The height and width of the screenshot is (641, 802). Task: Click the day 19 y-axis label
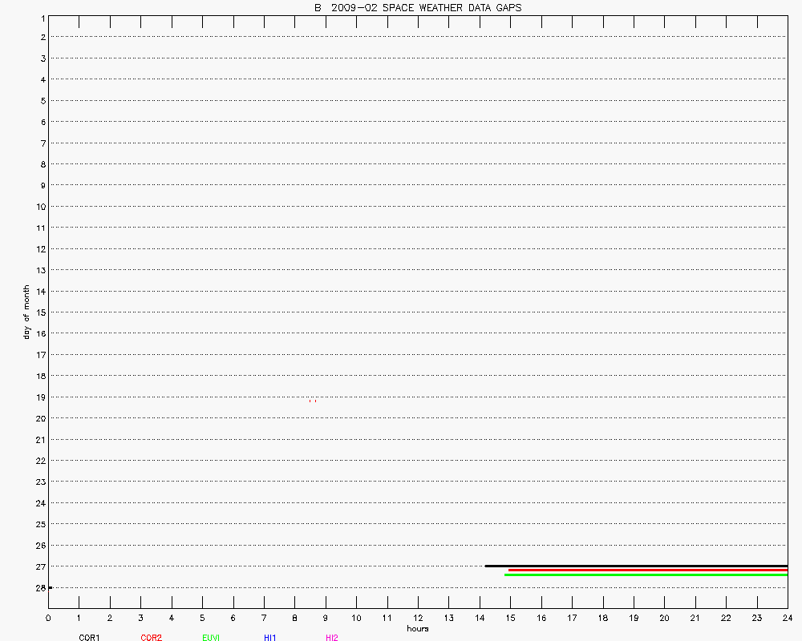tap(39, 397)
